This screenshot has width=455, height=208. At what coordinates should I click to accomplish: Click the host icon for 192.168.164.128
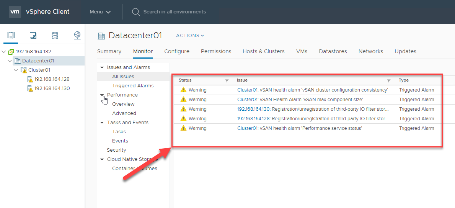click(x=30, y=79)
